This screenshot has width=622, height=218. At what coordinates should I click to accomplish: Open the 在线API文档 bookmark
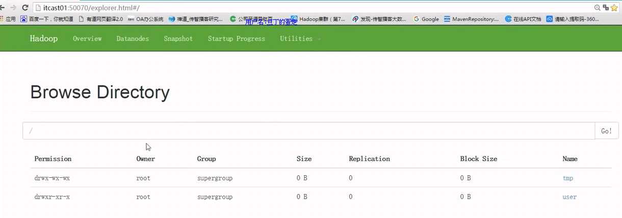(x=523, y=19)
